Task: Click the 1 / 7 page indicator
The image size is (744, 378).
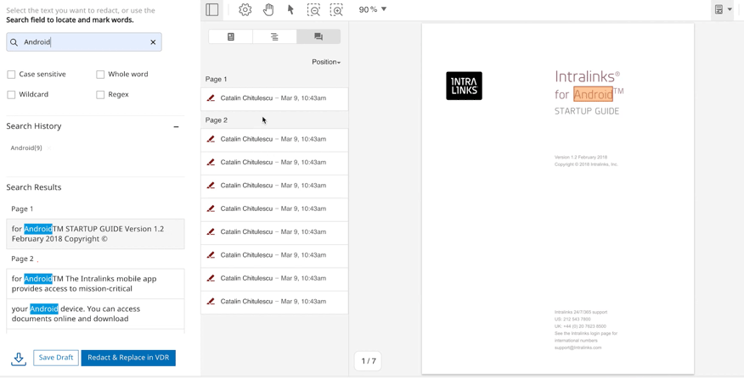Action: point(369,361)
